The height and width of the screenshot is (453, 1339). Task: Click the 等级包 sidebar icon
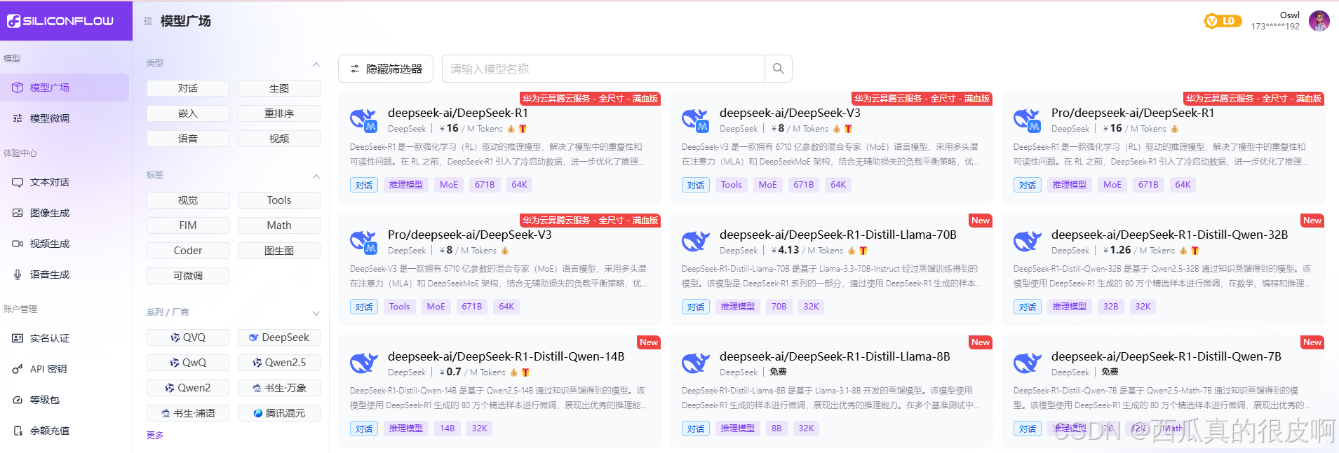18,400
